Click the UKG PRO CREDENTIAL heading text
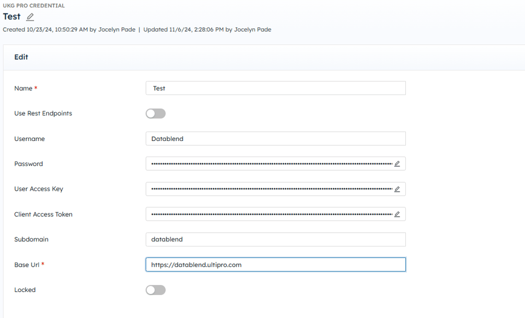Screen dimensions: 525x318 point(34,6)
